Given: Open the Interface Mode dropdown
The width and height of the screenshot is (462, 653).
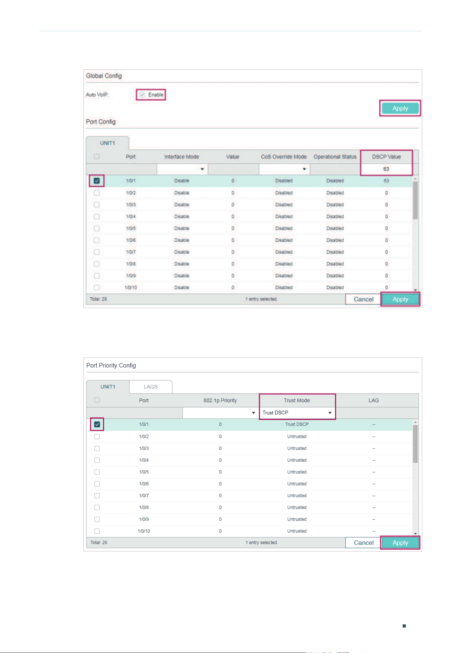Looking at the screenshot, I should tap(182, 169).
